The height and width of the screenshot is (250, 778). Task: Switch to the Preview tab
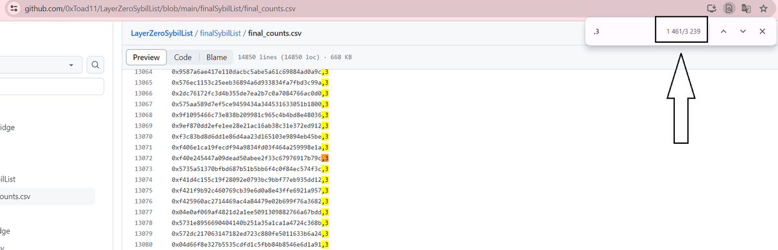click(x=146, y=57)
